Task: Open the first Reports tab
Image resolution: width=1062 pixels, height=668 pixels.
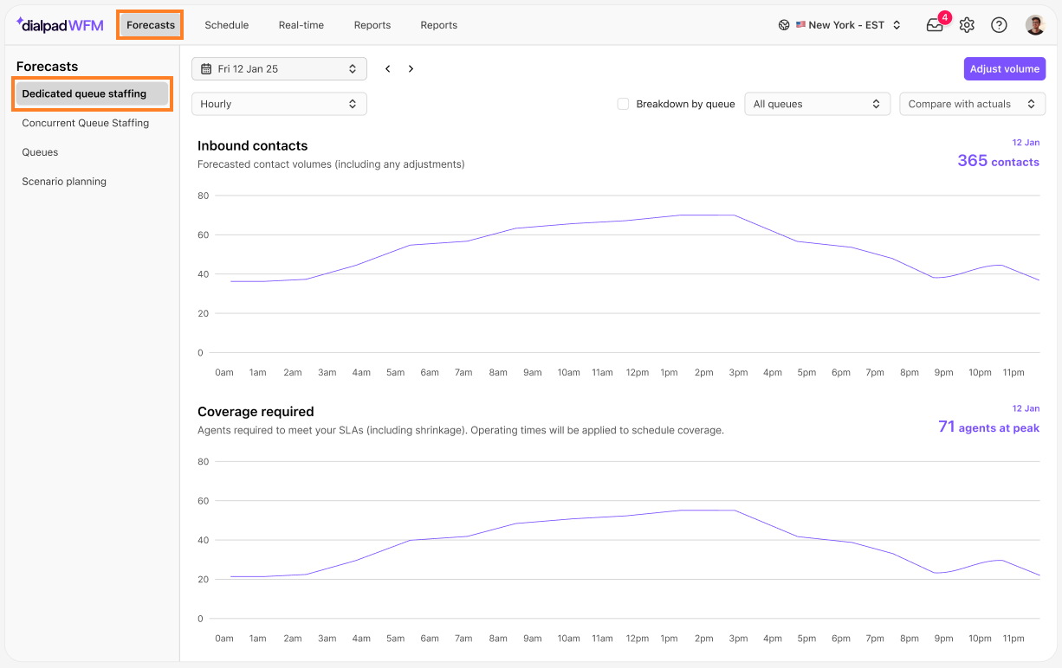Action: click(372, 25)
